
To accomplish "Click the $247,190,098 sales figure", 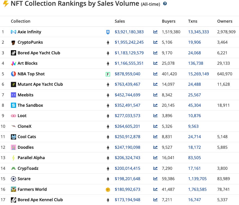I will pos(128,147).
